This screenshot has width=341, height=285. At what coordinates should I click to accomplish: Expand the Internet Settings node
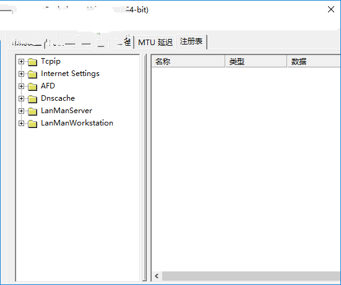point(21,74)
